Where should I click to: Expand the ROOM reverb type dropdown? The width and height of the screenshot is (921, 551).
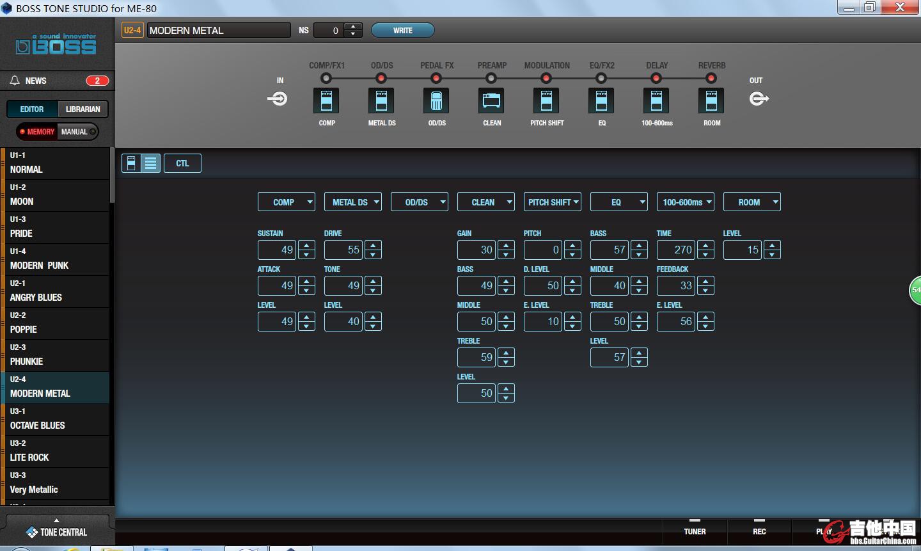[x=752, y=202]
